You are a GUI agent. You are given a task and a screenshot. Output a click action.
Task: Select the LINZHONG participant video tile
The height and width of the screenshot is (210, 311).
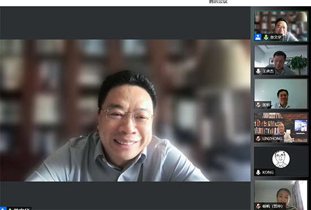280,128
